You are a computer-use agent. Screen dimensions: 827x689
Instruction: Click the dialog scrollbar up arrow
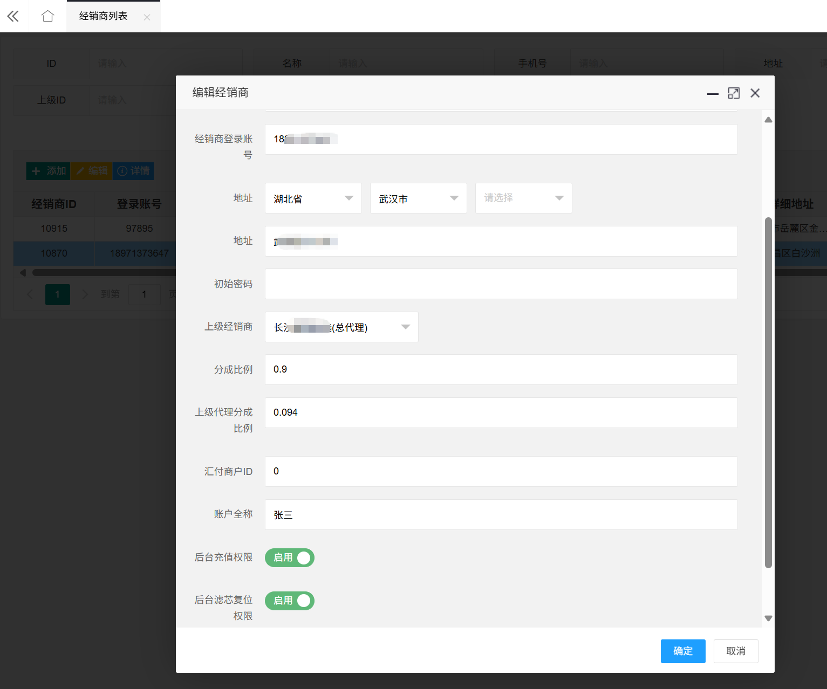tap(769, 120)
